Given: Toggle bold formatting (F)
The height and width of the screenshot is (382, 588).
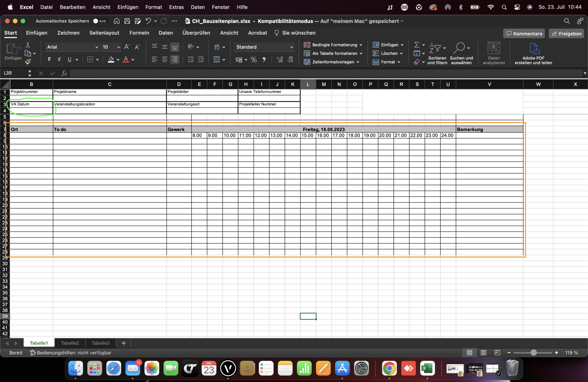Looking at the screenshot, I should (49, 59).
